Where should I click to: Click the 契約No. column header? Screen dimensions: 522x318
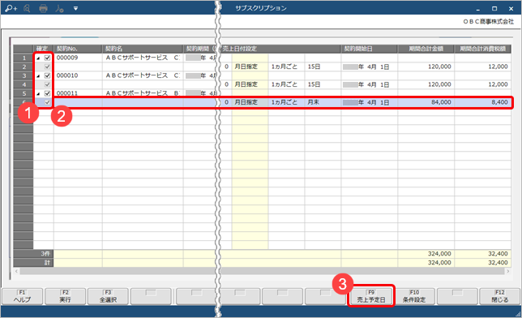point(78,49)
